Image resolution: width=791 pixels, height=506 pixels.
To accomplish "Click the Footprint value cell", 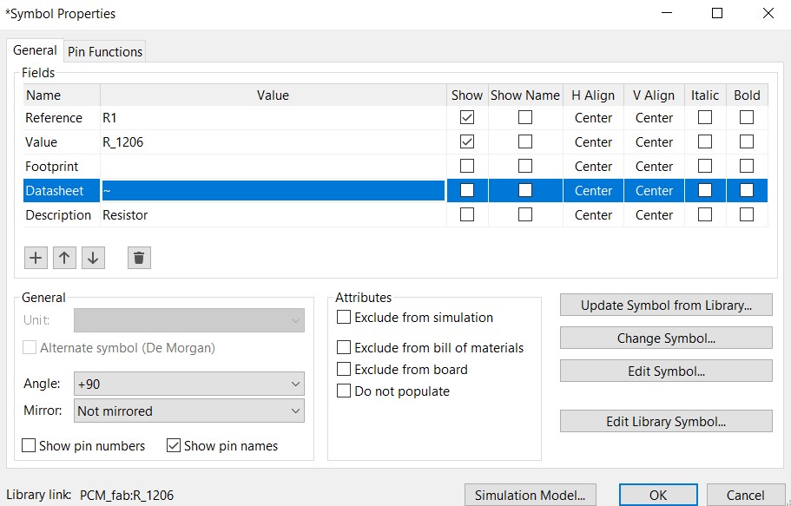I will tap(273, 167).
